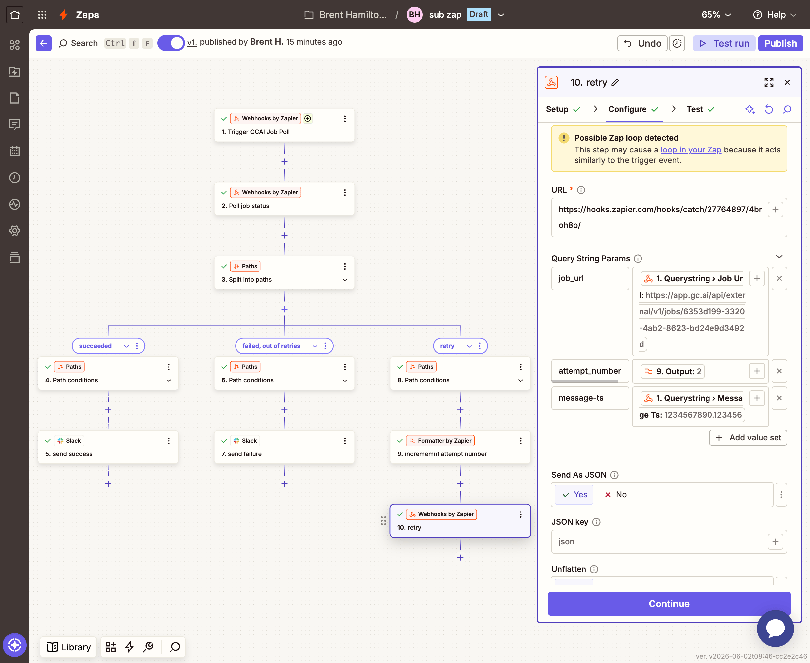
Task: Select the step 9 incrememnt attempt number card
Action: 460,447
